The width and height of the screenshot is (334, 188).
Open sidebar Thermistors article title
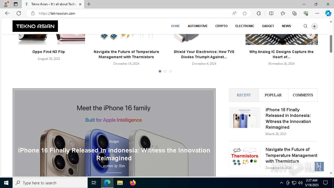[291, 155]
